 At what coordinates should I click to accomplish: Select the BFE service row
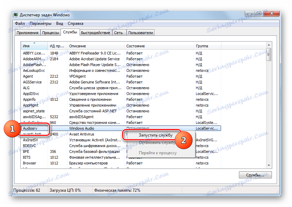[x=121, y=152]
